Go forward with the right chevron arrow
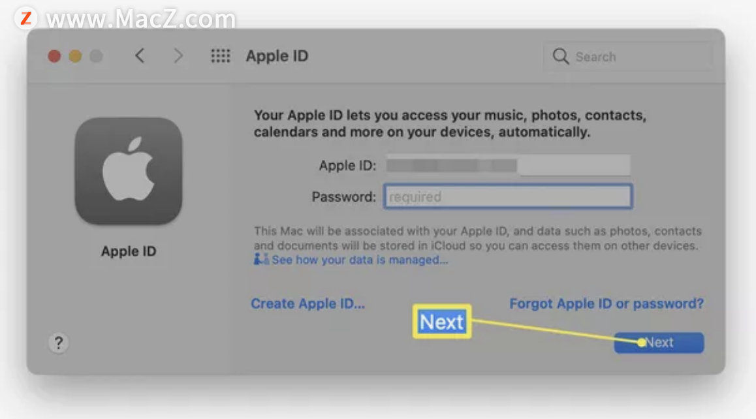The image size is (756, 419). pyautogui.click(x=178, y=56)
